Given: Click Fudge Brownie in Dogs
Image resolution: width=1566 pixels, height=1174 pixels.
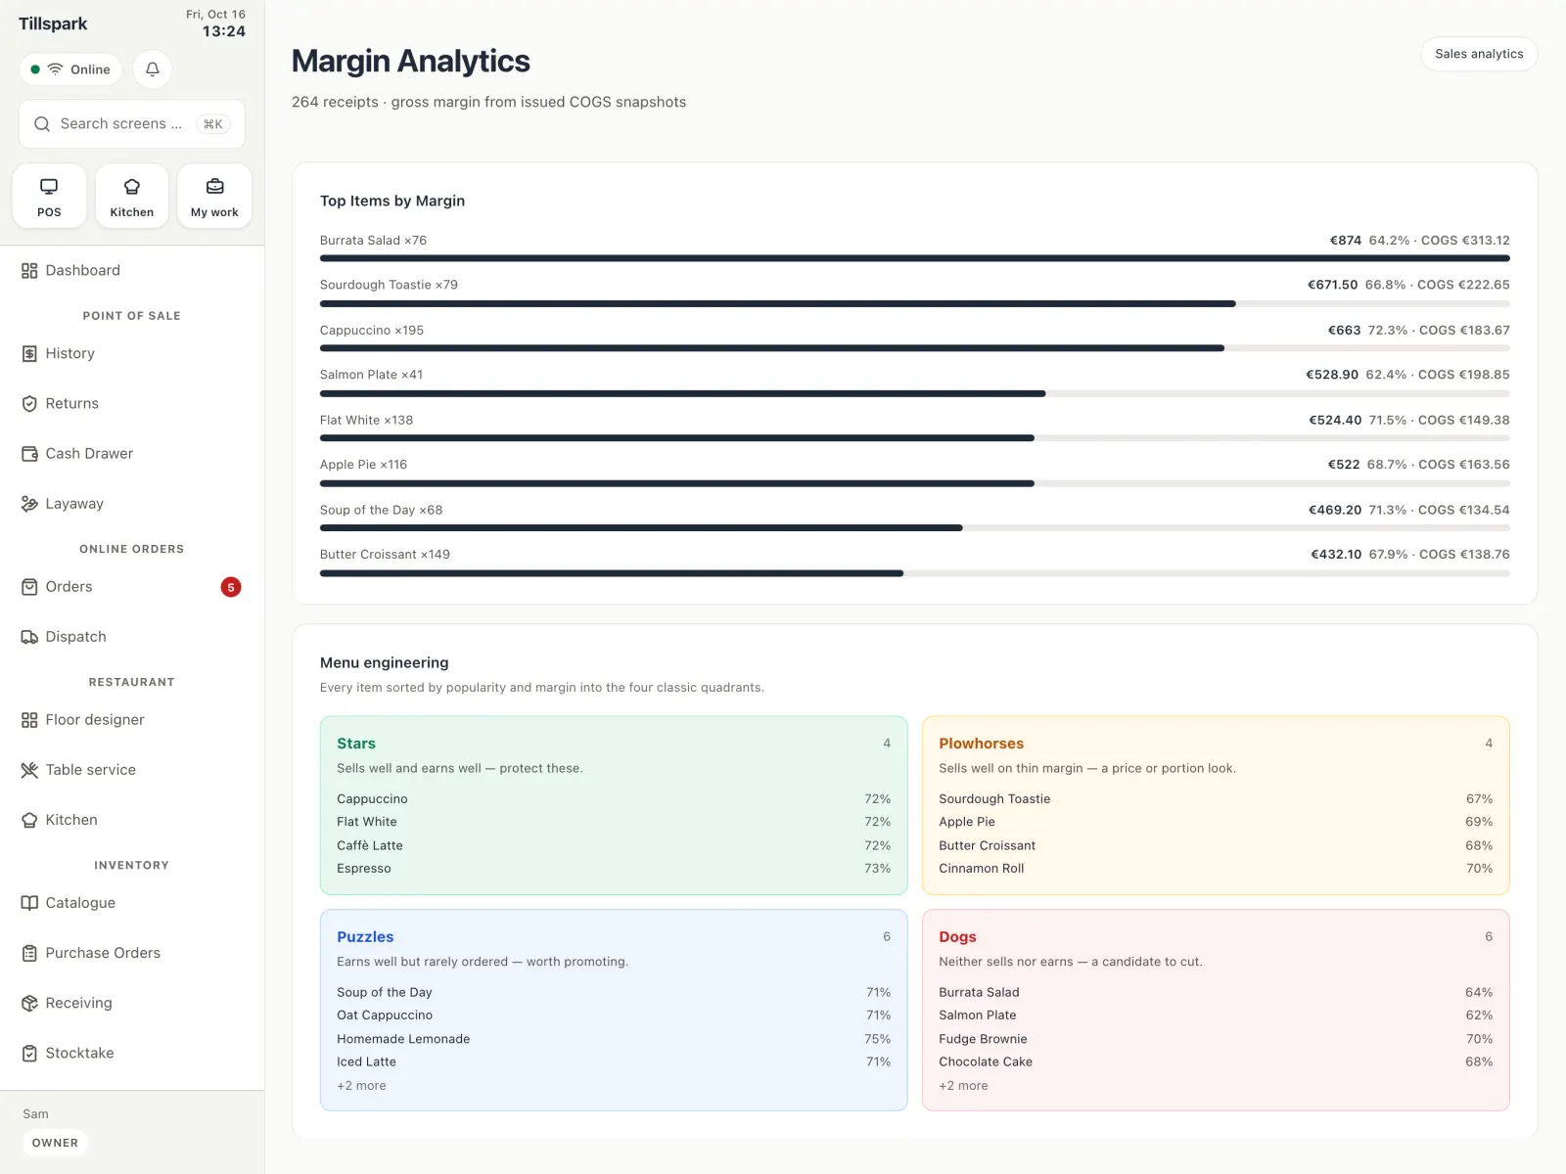Looking at the screenshot, I should coord(983,1039).
